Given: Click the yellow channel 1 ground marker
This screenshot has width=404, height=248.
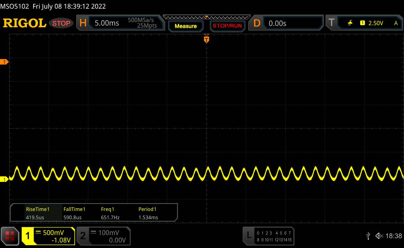Looking at the screenshot, I should 4,180.
